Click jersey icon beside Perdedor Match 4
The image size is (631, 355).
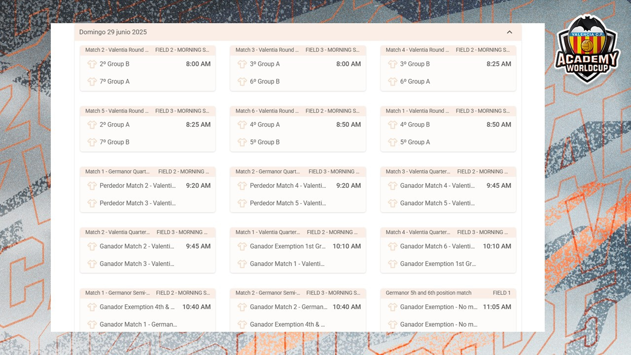click(x=242, y=186)
